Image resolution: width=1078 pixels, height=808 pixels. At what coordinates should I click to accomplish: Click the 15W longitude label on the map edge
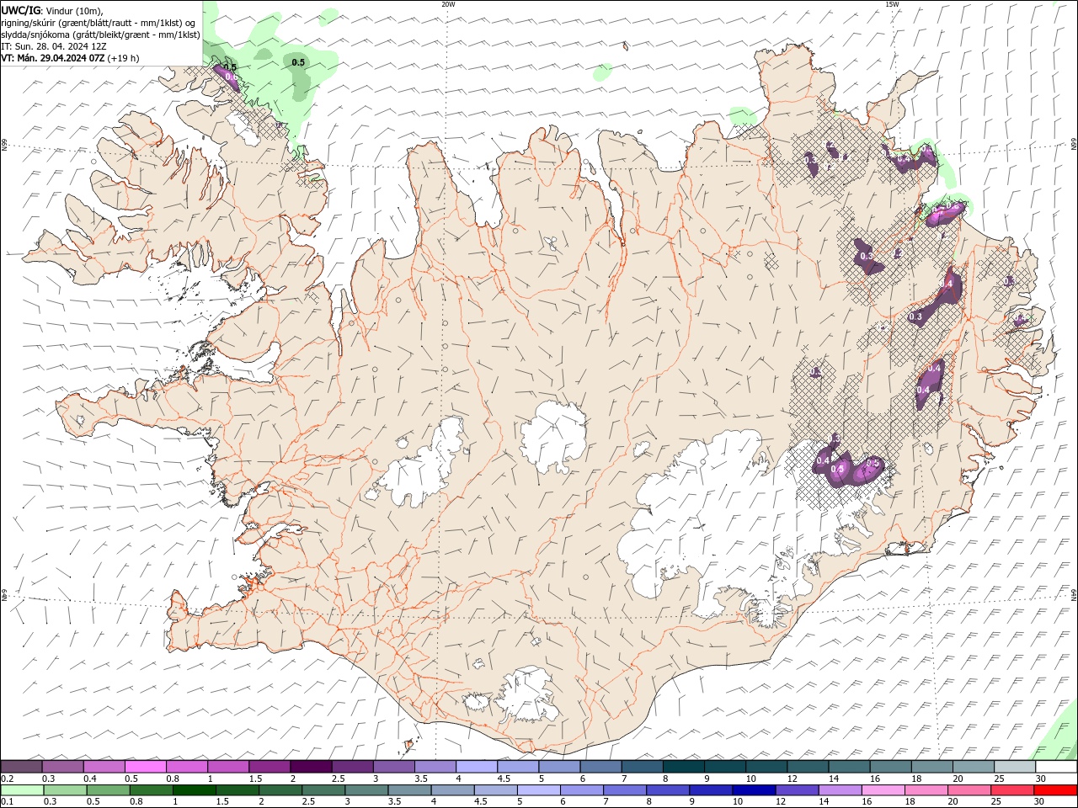pos(892,4)
